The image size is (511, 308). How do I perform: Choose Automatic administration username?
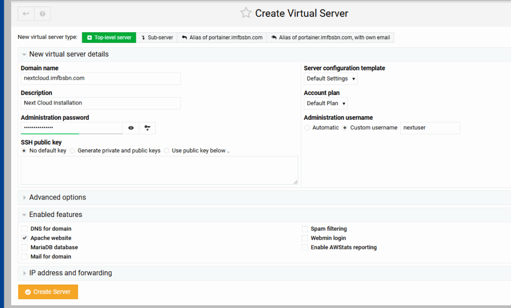[x=307, y=128]
